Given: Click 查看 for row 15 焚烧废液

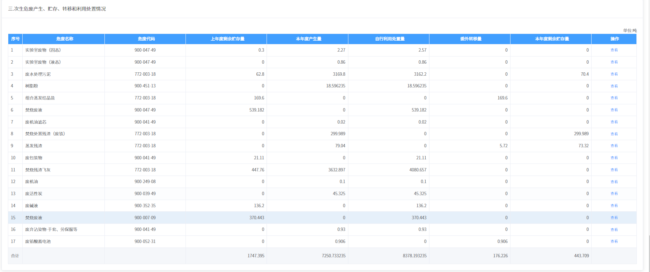Looking at the screenshot, I should (x=614, y=218).
